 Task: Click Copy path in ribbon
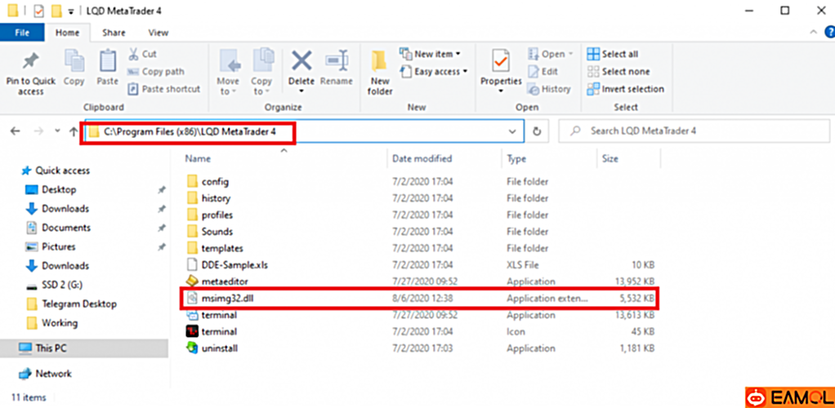156,71
